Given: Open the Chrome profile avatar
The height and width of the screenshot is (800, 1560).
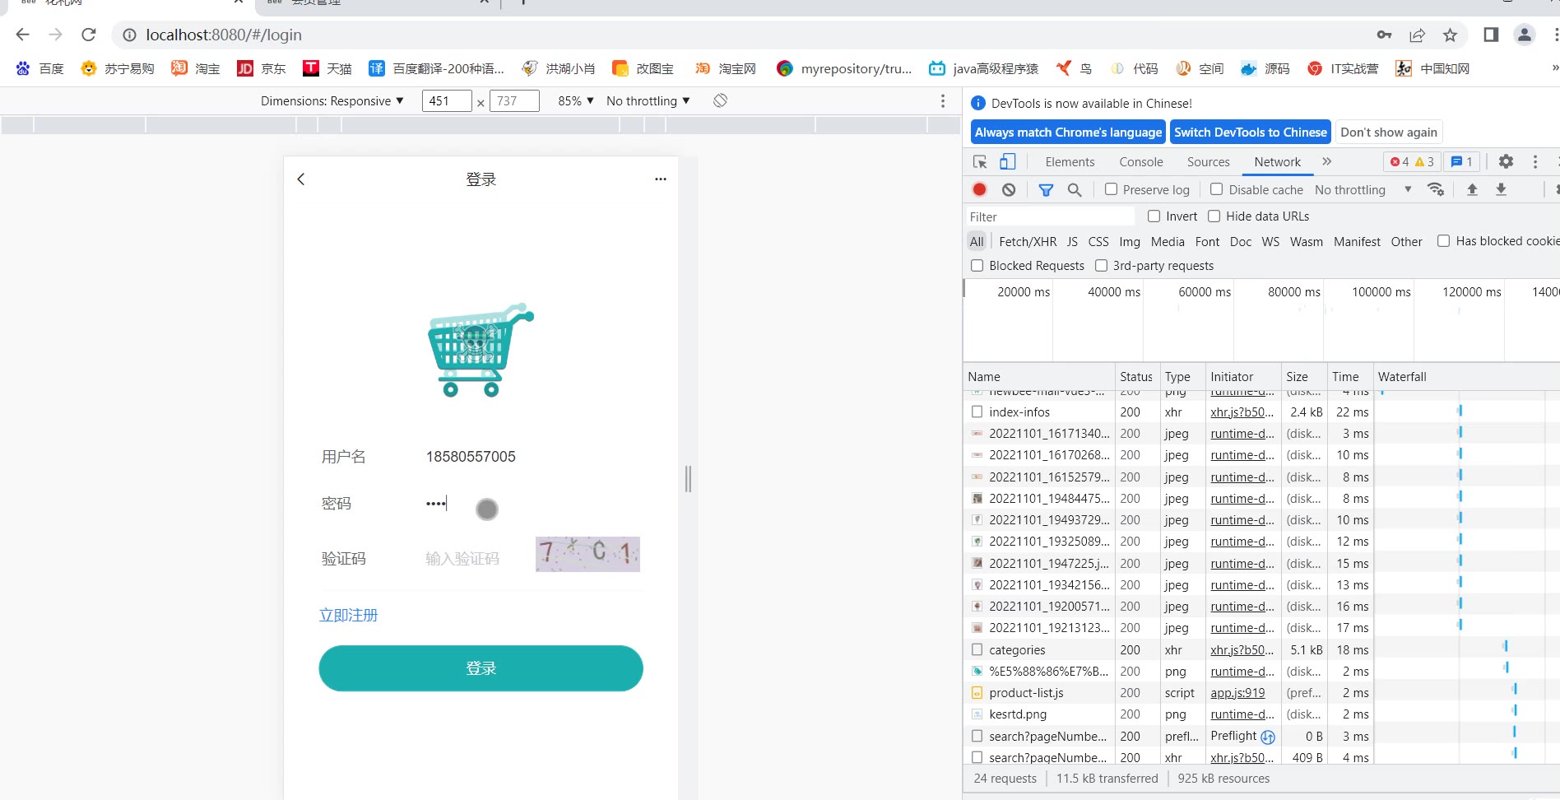Looking at the screenshot, I should pyautogui.click(x=1525, y=35).
